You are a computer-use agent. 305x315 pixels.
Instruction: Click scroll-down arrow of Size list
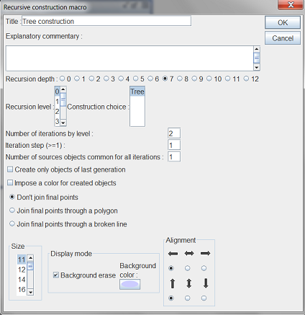click(30, 292)
